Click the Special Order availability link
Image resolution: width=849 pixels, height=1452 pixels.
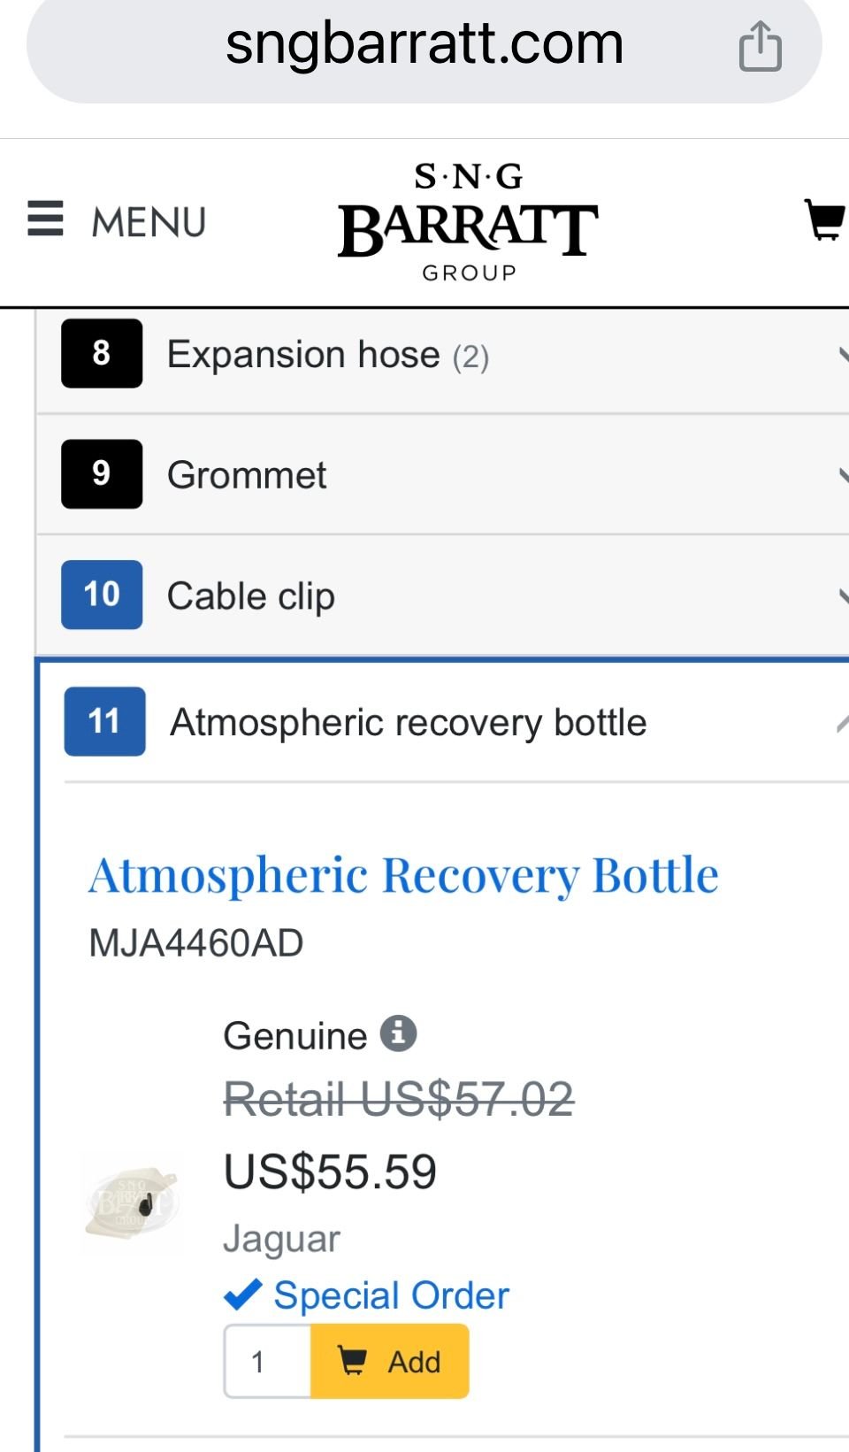(391, 1295)
